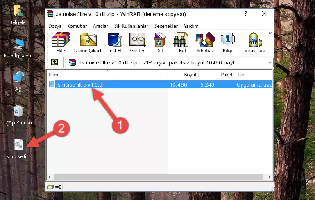
Task: Open the Bul find tool
Action: pos(182,42)
